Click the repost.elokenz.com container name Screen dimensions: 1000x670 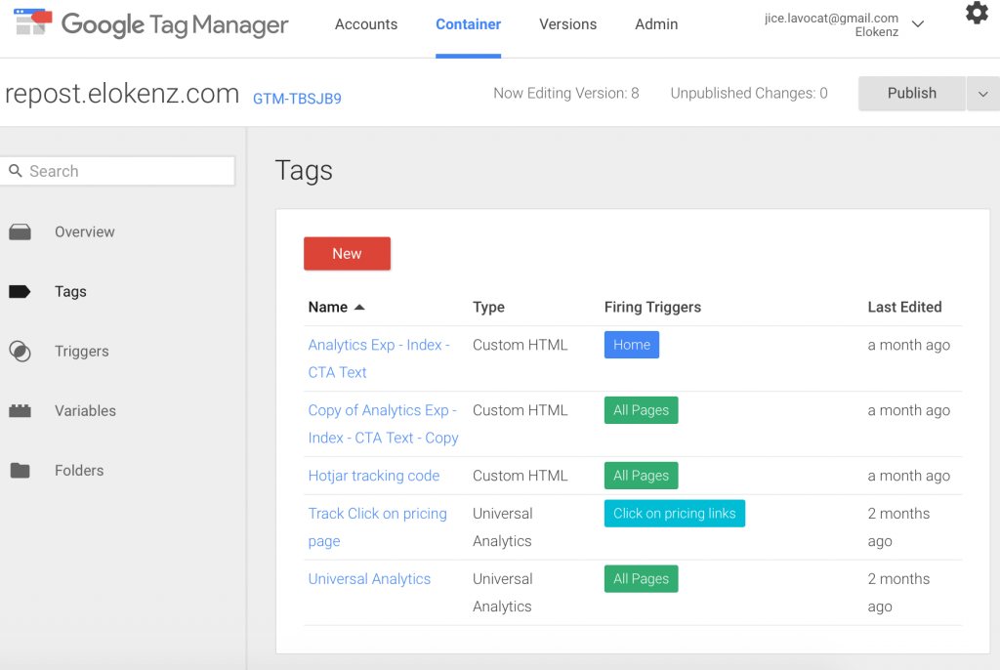pos(122,94)
